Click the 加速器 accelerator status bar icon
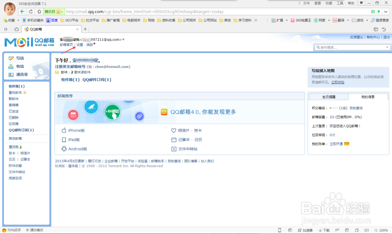392x234 pixels. tap(305, 230)
